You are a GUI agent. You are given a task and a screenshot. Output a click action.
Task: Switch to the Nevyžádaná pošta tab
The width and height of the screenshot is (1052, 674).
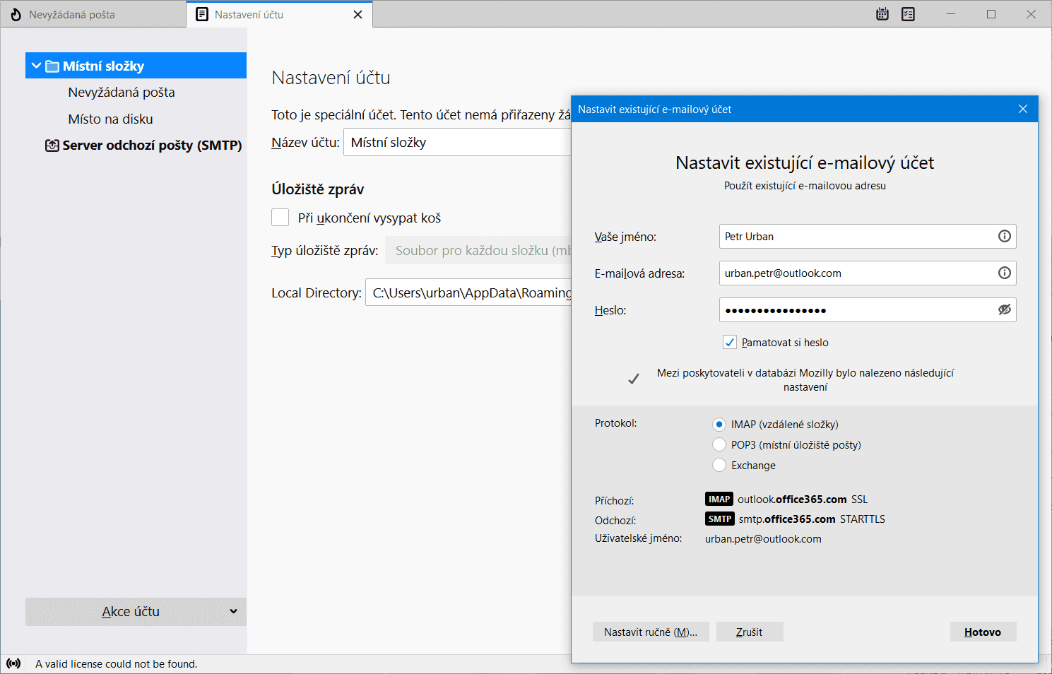tap(93, 14)
